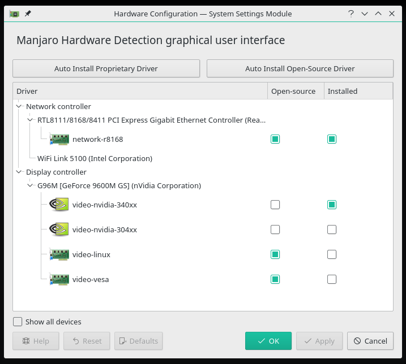Collapse the Network controller tree node
Viewport: 406px width, 364px height.
[19, 106]
